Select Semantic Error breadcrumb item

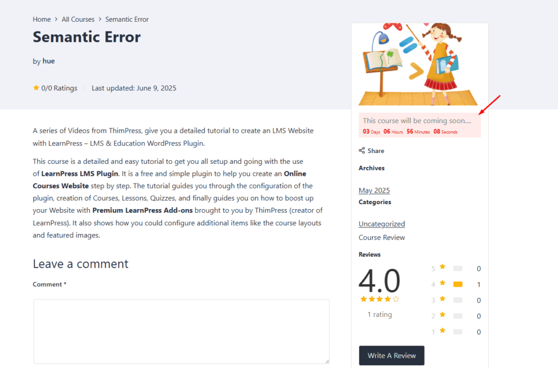(x=127, y=19)
